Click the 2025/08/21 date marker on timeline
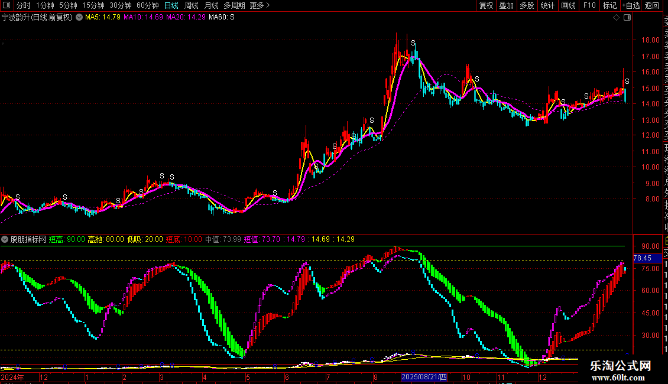The width and height of the screenshot is (668, 384). (424, 376)
